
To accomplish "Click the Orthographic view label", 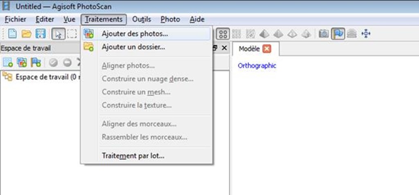I will point(257,66).
